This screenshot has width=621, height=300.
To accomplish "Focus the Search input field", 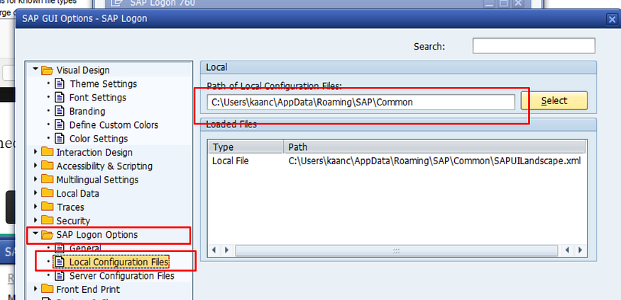I will pos(534,46).
